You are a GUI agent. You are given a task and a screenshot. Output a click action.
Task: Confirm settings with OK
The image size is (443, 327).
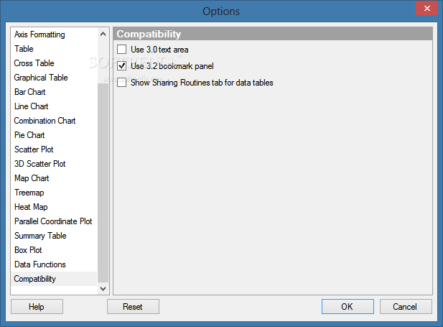click(348, 307)
